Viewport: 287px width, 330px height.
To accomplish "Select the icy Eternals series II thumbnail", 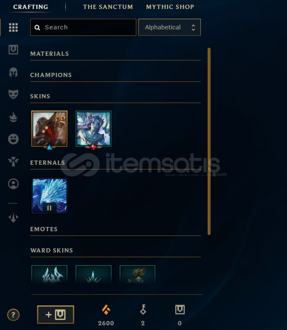I will tap(50, 196).
